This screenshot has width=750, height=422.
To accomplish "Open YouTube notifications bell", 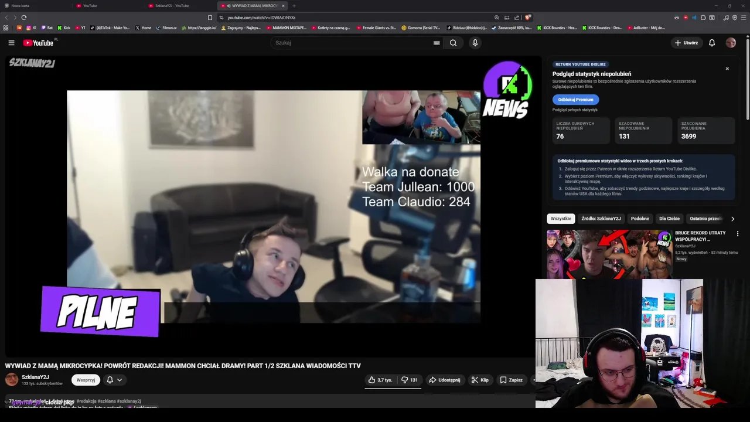I will 712,43.
